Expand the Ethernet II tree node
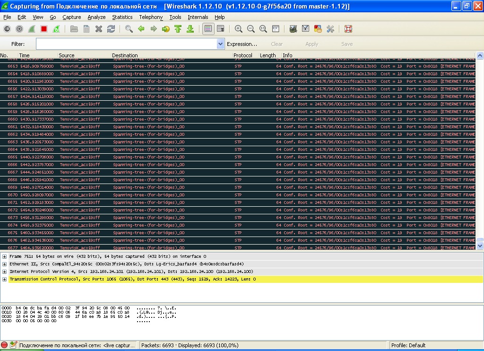484x351 pixels. 5,264
